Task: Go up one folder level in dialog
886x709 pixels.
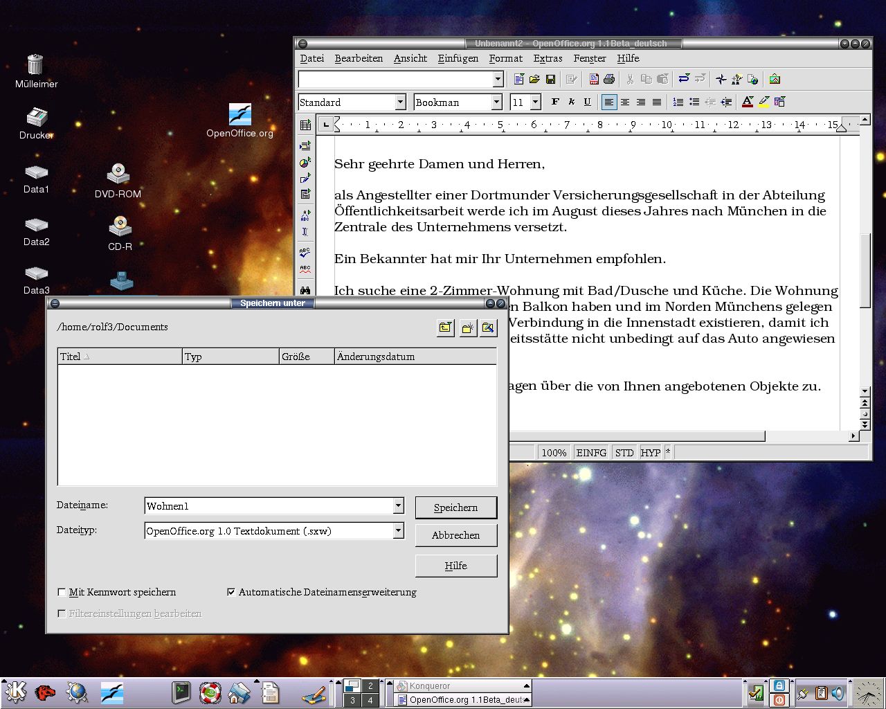Action: point(446,327)
